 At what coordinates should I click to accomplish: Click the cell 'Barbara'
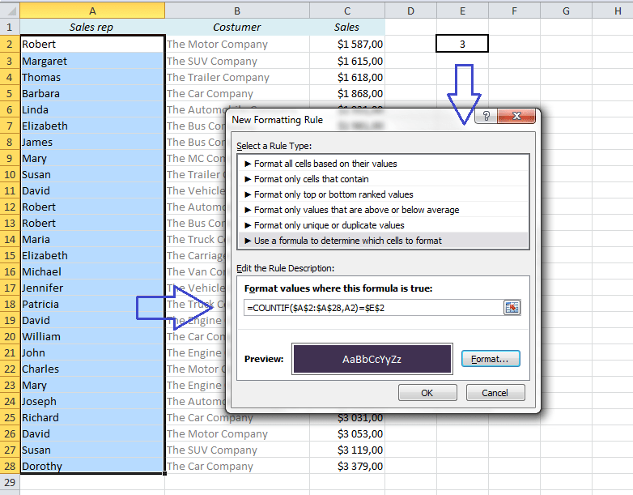click(92, 93)
